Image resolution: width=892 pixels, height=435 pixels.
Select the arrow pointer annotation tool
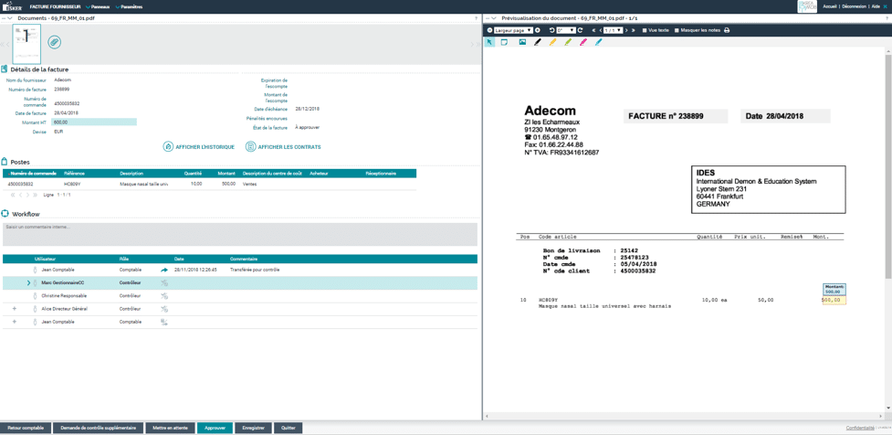tap(489, 42)
